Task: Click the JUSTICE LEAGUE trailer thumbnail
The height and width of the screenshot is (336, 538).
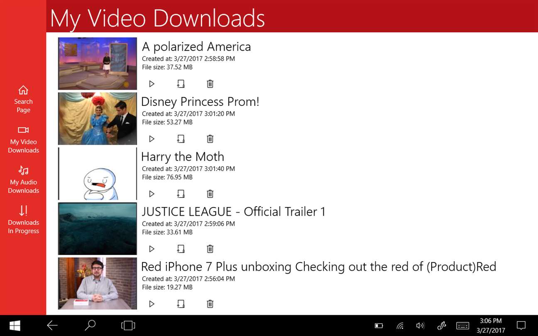Action: (98, 229)
